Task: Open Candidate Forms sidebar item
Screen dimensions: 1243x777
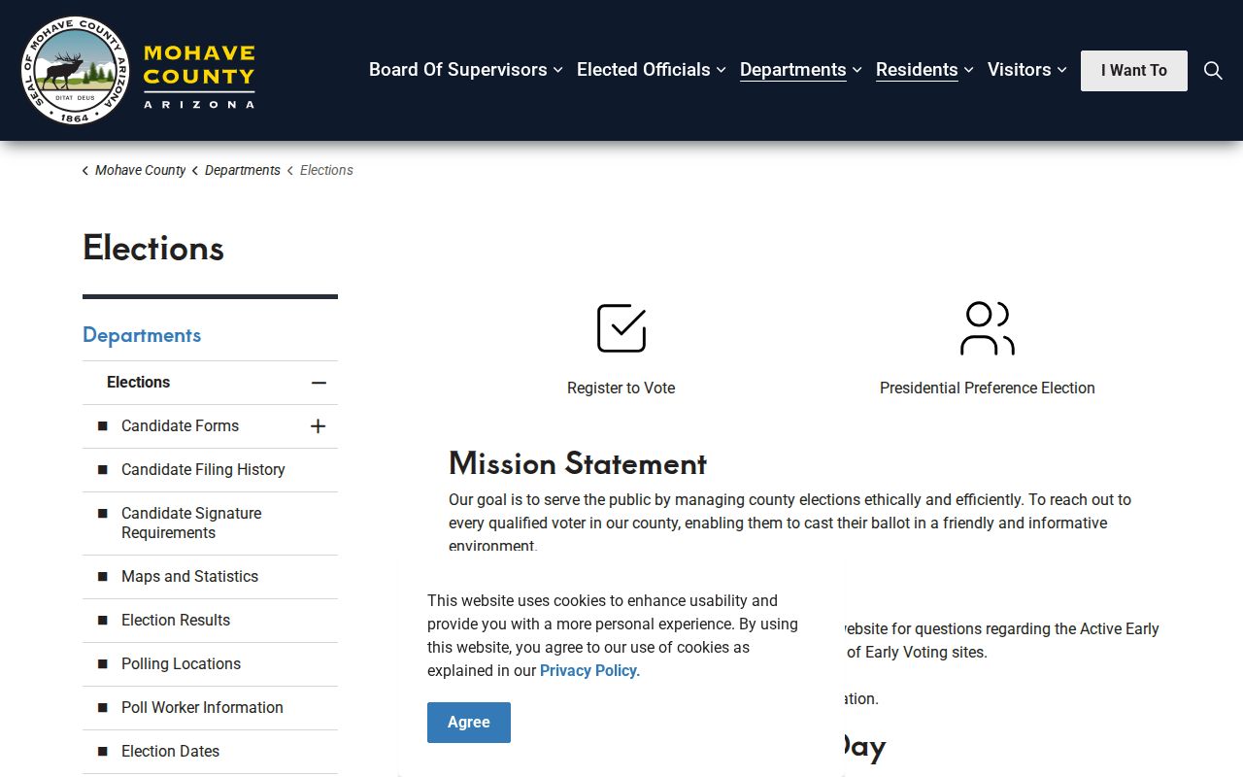Action: pyautogui.click(x=180, y=426)
